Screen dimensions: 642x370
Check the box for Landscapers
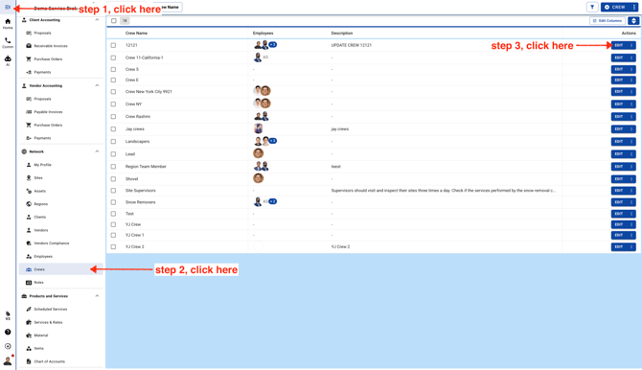point(113,142)
